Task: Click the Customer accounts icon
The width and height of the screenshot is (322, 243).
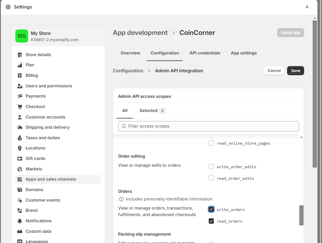Action: 20,117
